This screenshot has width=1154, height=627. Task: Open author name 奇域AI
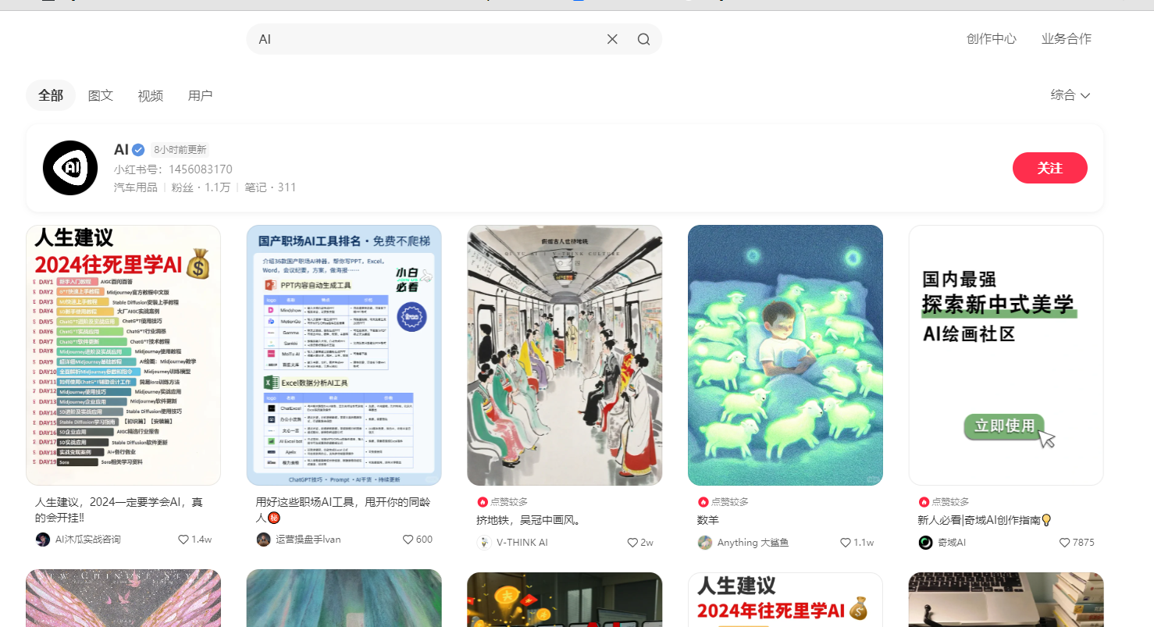(x=952, y=542)
